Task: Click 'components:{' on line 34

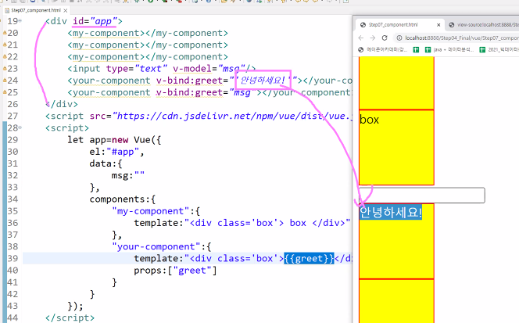Action: click(123, 199)
